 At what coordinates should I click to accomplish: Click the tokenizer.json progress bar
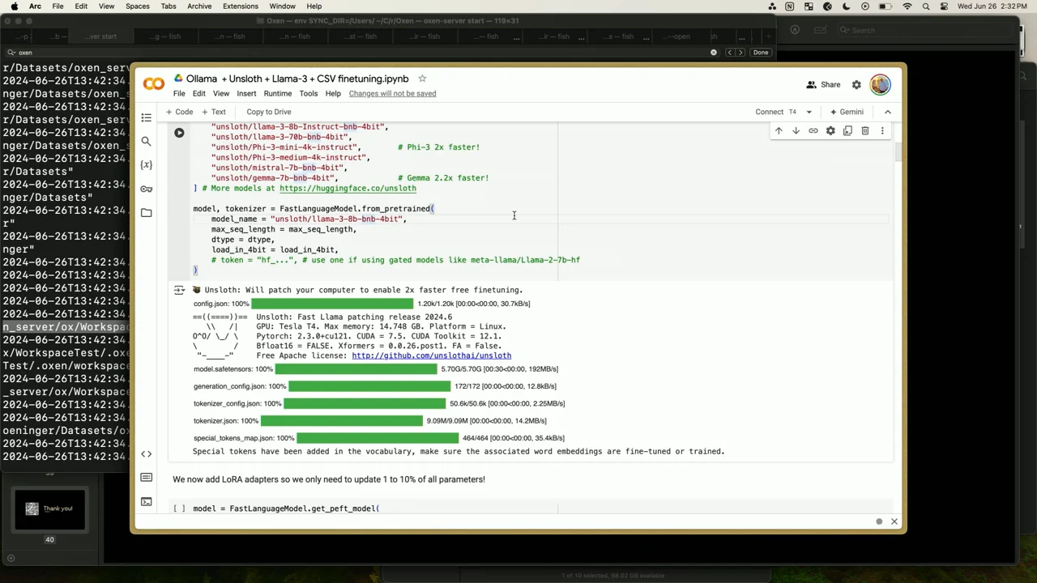(341, 421)
